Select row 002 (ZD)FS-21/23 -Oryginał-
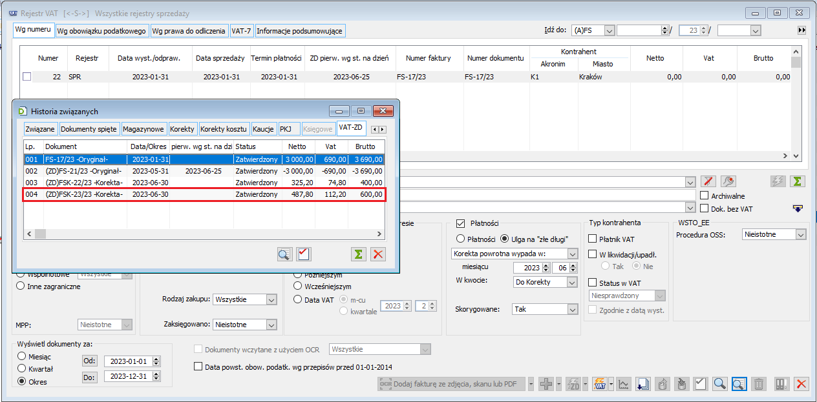The height and width of the screenshot is (402, 817). (204, 171)
